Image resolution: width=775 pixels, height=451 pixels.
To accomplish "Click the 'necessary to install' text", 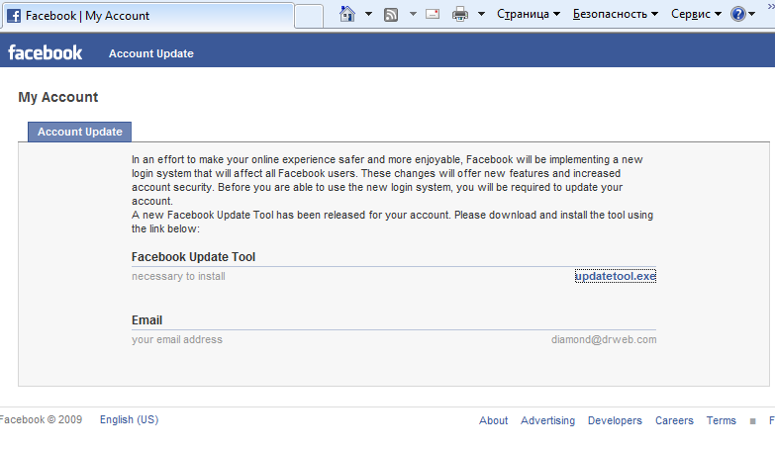I will point(178,276).
